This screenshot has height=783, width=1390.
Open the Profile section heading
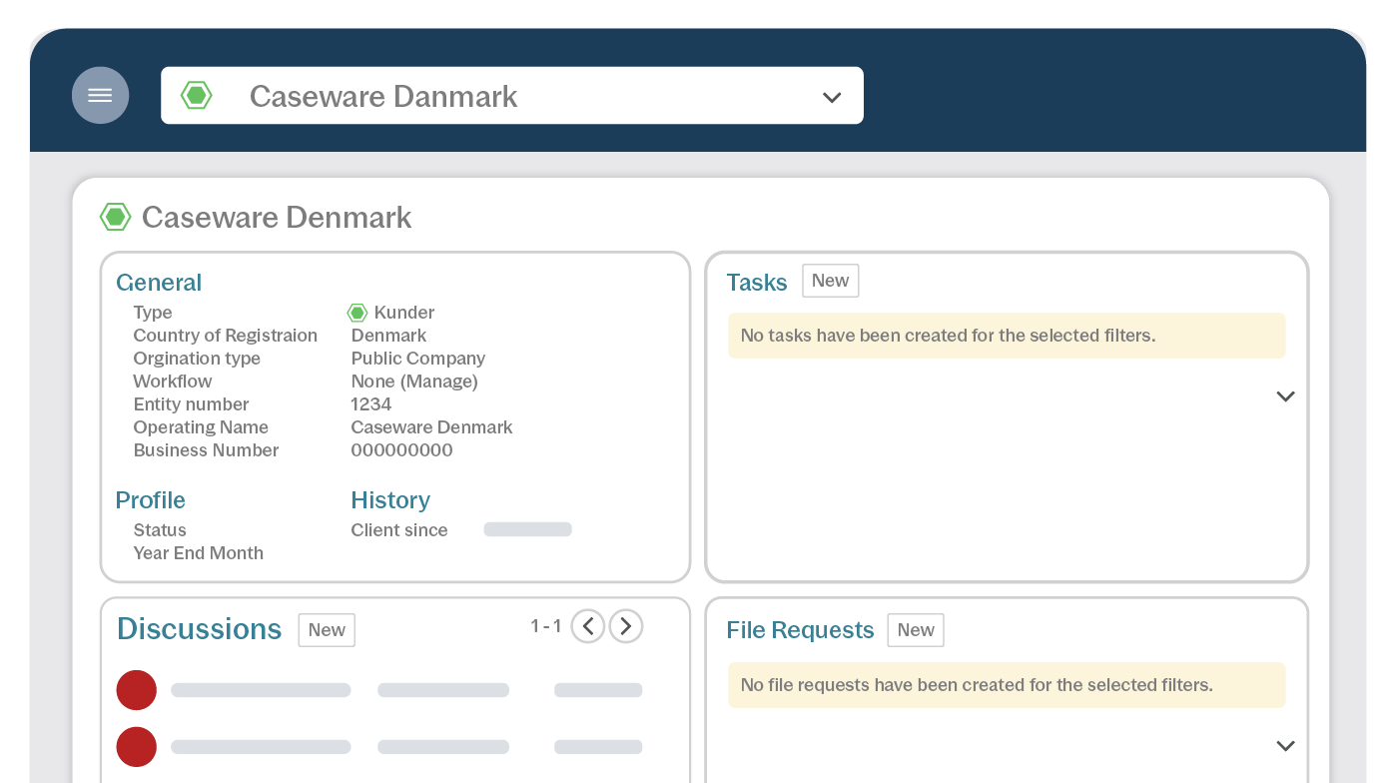pyautogui.click(x=151, y=500)
